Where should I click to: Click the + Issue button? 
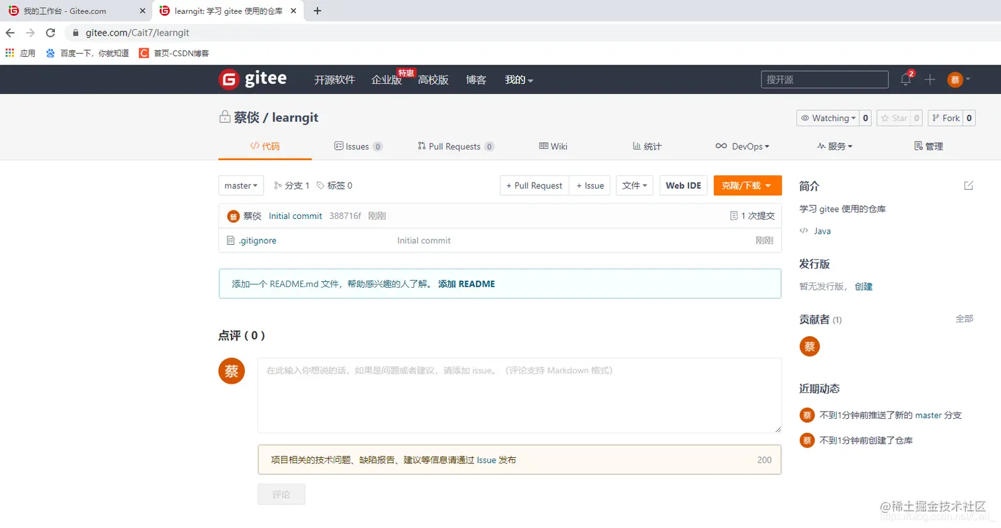[591, 185]
